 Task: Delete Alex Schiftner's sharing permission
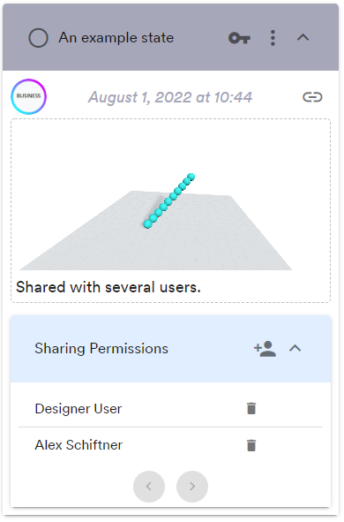[251, 445]
